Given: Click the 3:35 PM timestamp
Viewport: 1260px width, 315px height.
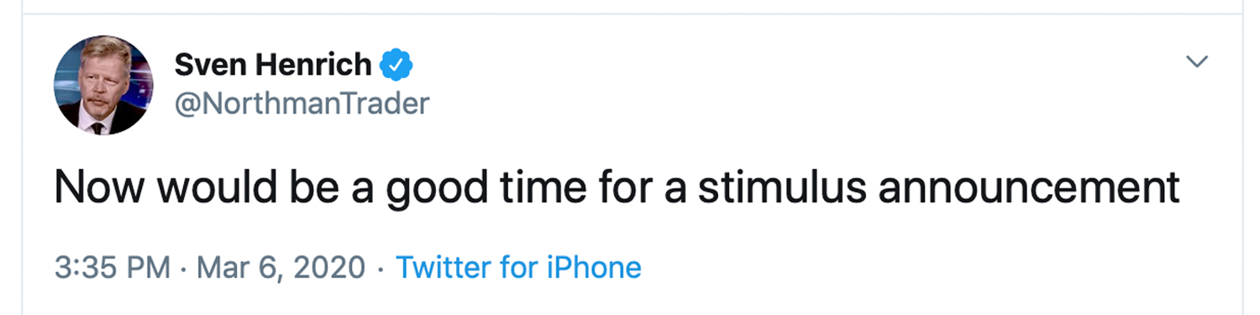Looking at the screenshot, I should click(113, 268).
